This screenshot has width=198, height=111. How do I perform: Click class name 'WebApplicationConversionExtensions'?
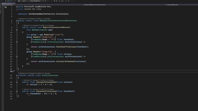[x=58, y=21]
